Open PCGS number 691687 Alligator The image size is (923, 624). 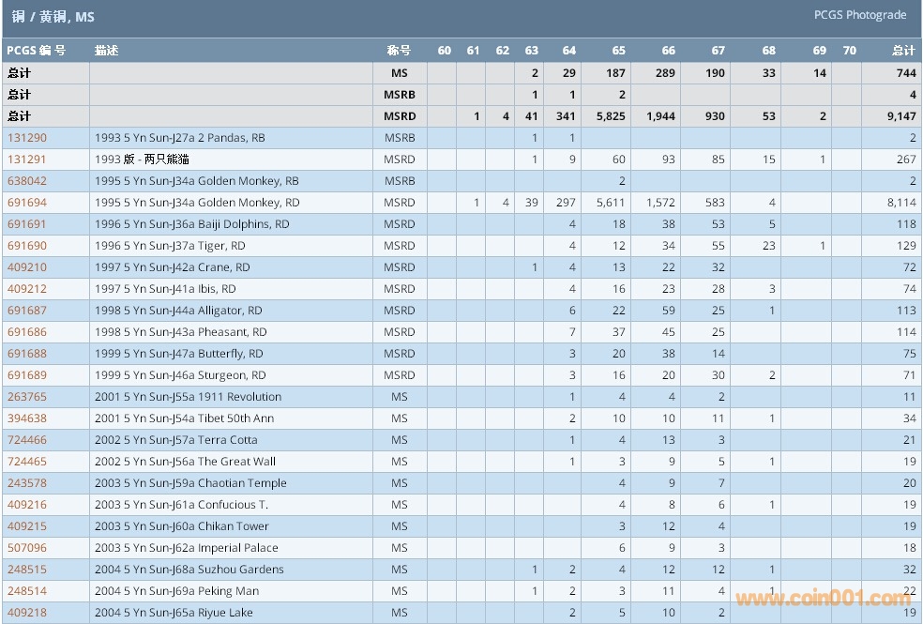27,311
